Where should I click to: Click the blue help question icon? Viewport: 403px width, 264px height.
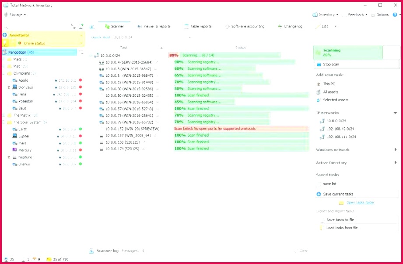395,15
